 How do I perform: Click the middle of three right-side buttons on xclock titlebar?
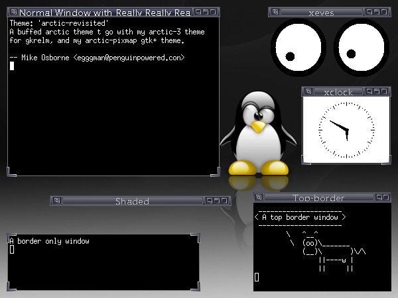pyautogui.click(x=377, y=91)
